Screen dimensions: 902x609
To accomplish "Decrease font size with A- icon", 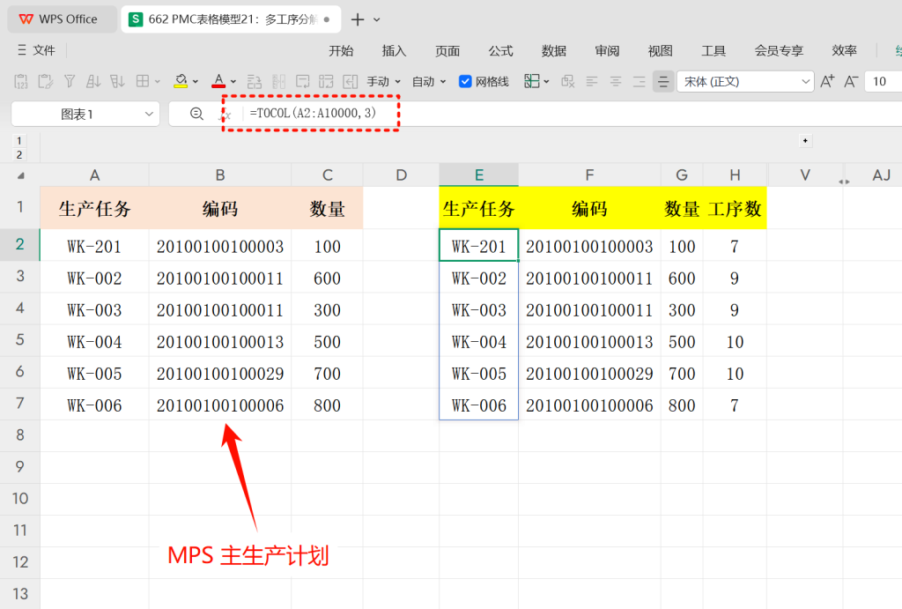I will (852, 82).
